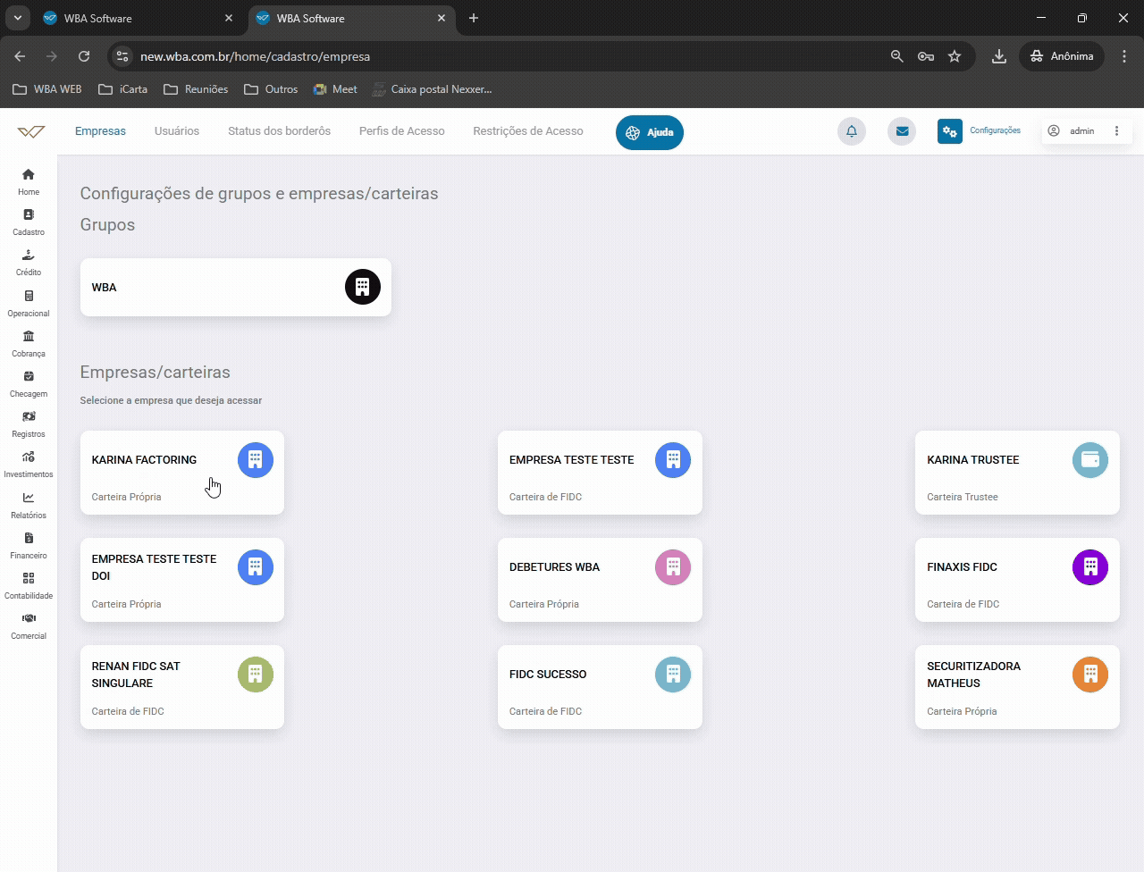This screenshot has width=1144, height=872.
Task: Click the Configurações gear icon
Action: [950, 131]
